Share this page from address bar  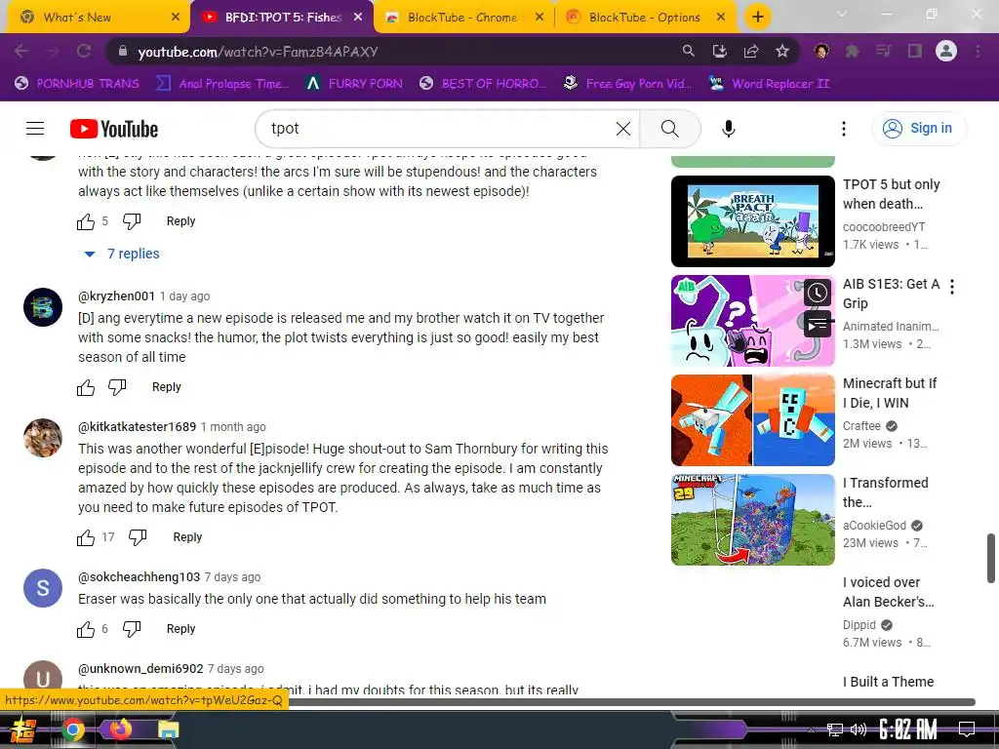[x=751, y=51]
